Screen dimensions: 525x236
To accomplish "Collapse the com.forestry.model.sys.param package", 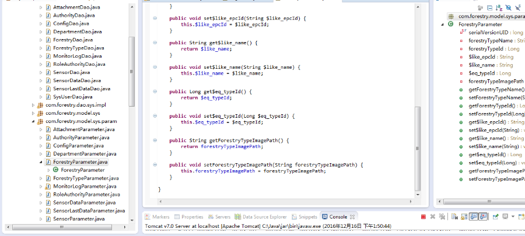I will [x=33, y=121].
